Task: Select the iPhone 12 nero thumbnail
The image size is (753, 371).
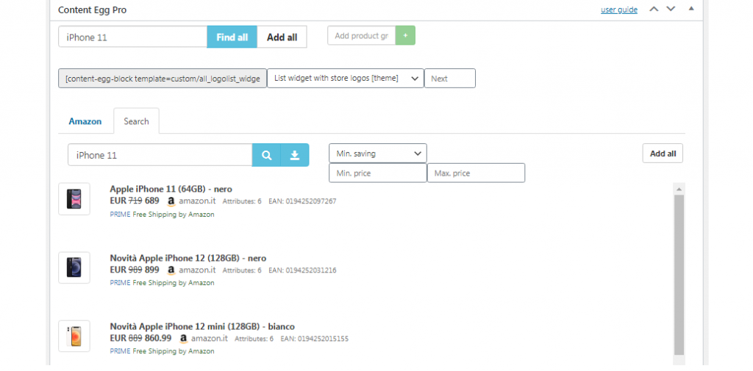Action: 74,267
